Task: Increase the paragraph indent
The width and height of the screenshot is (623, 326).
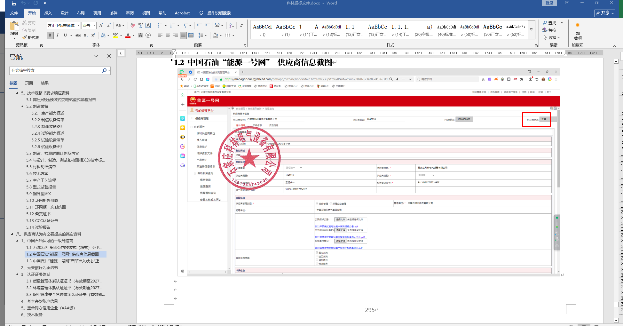Action: (207, 25)
